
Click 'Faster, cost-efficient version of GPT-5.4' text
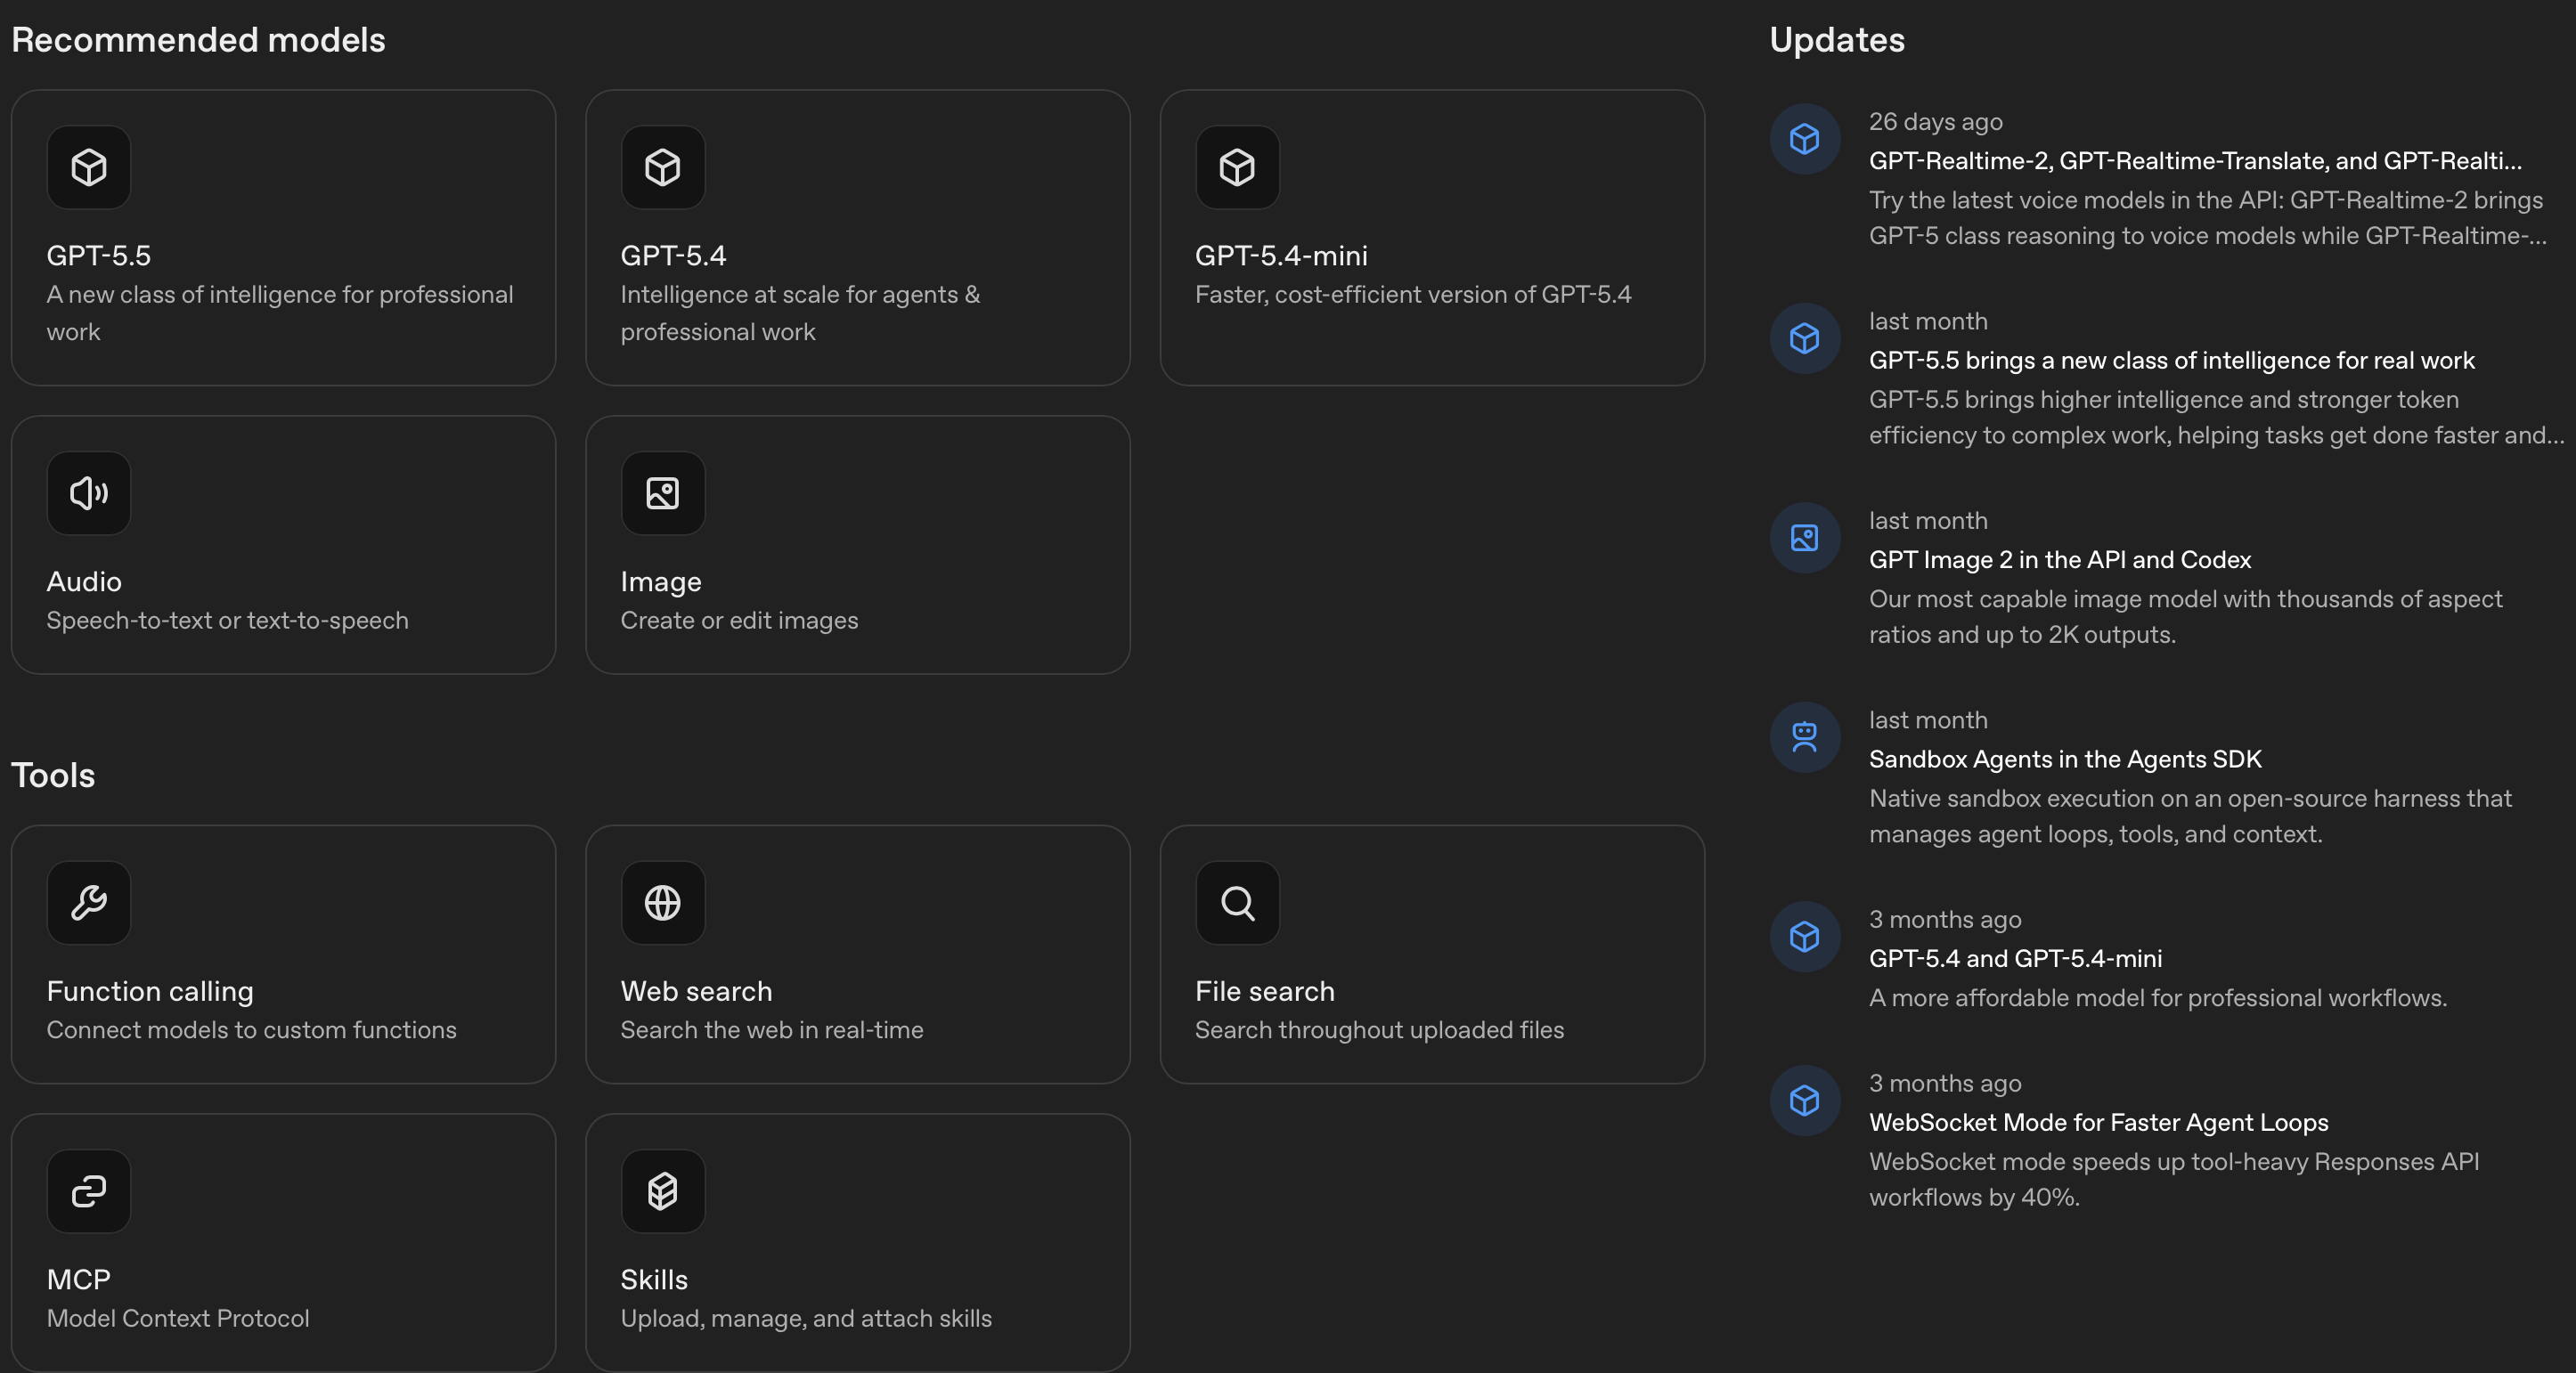point(1413,295)
